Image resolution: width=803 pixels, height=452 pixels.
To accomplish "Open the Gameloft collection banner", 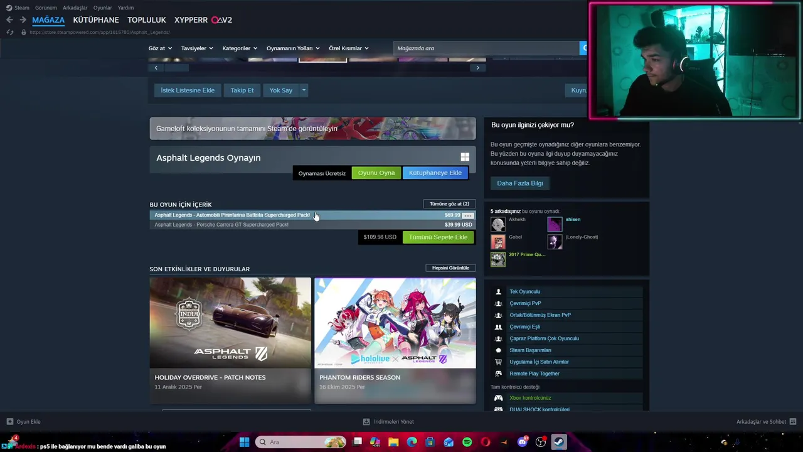I will point(312,129).
